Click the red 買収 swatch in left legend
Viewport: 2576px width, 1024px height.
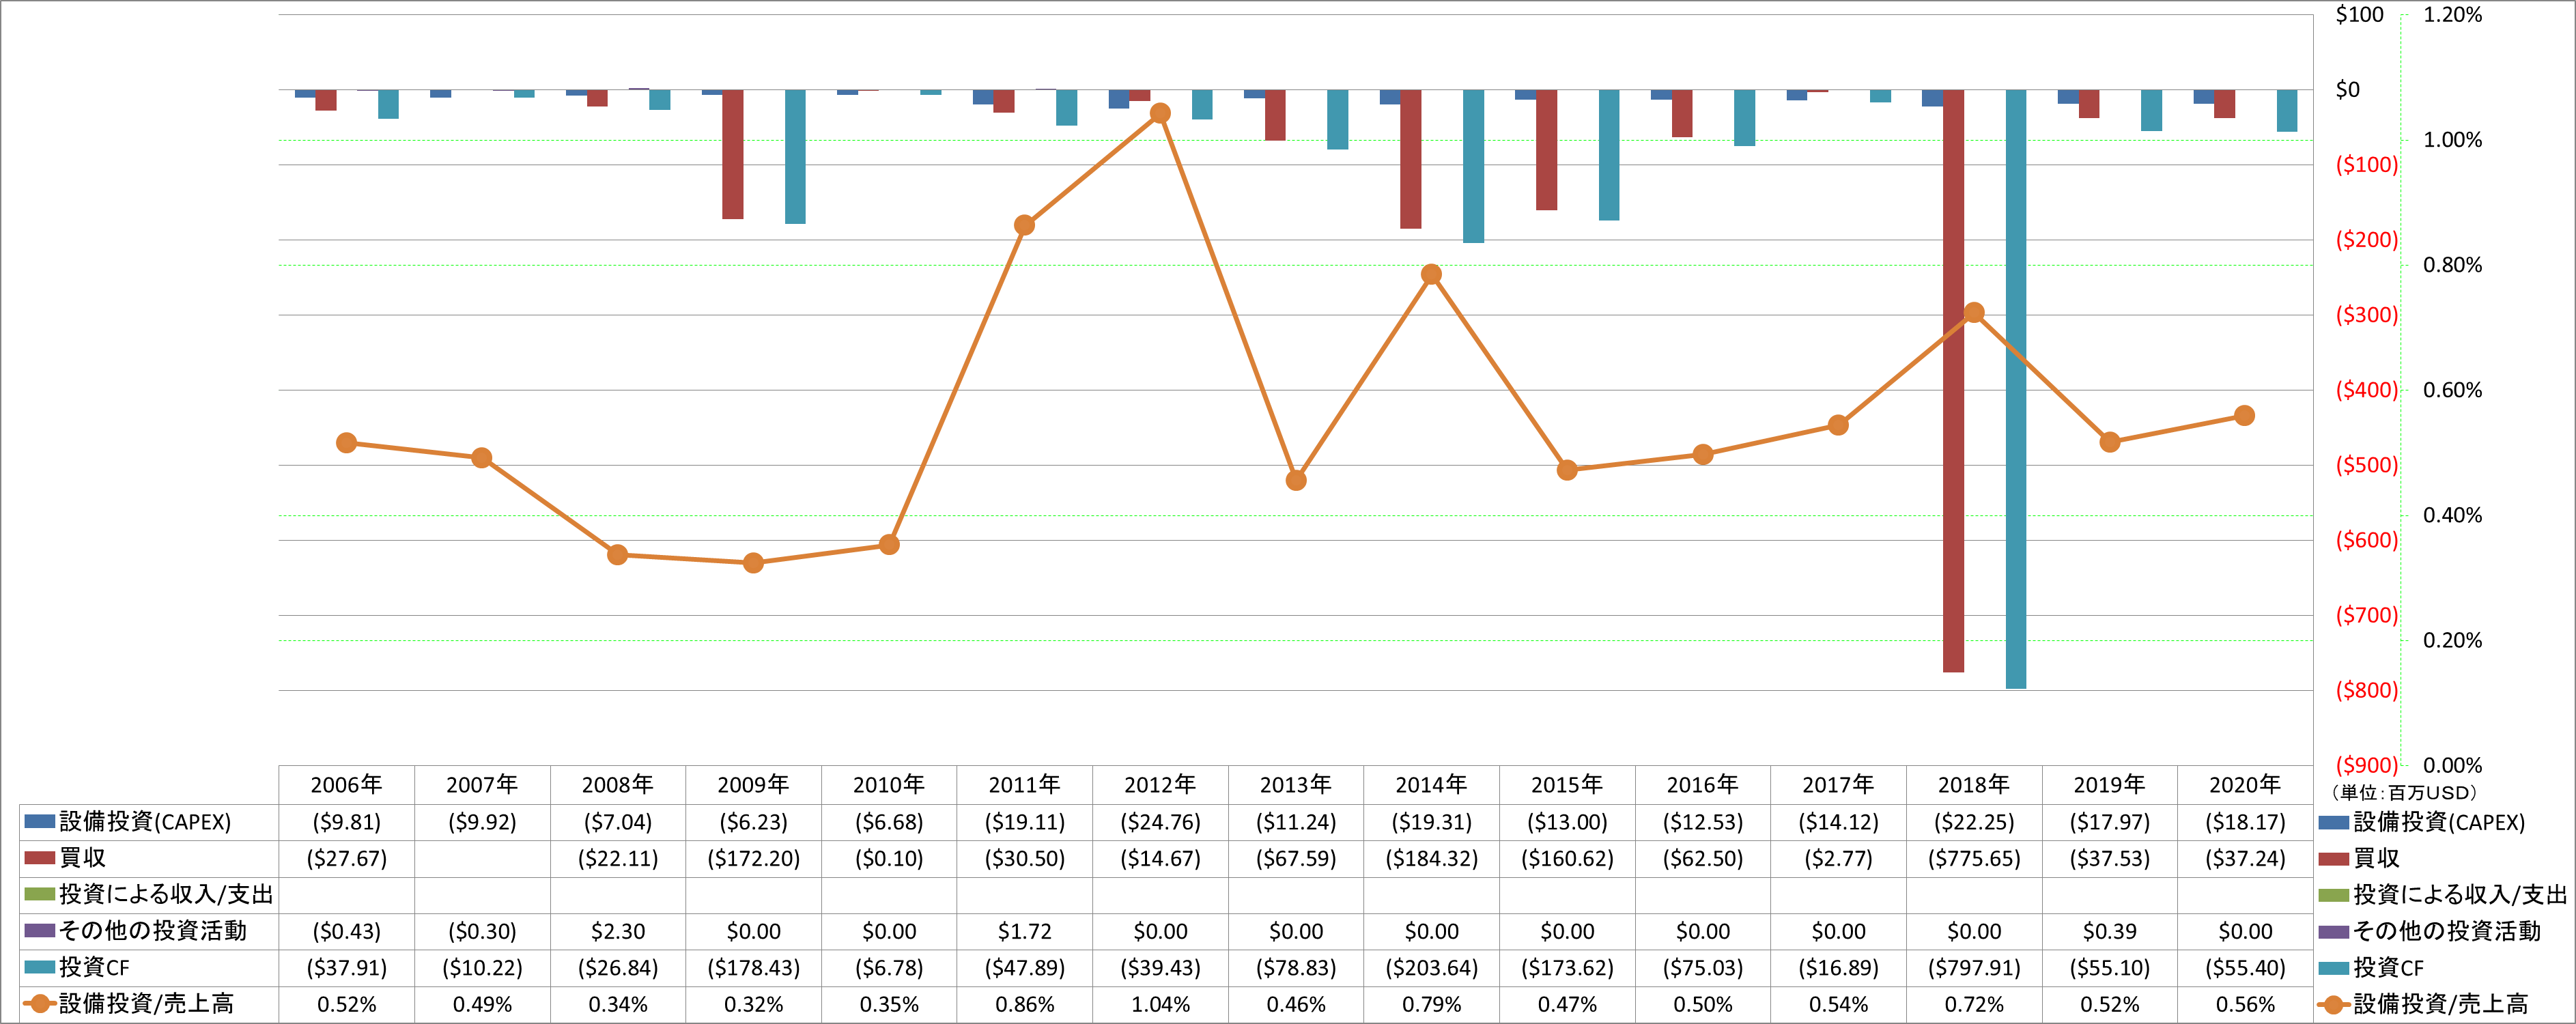(40, 858)
